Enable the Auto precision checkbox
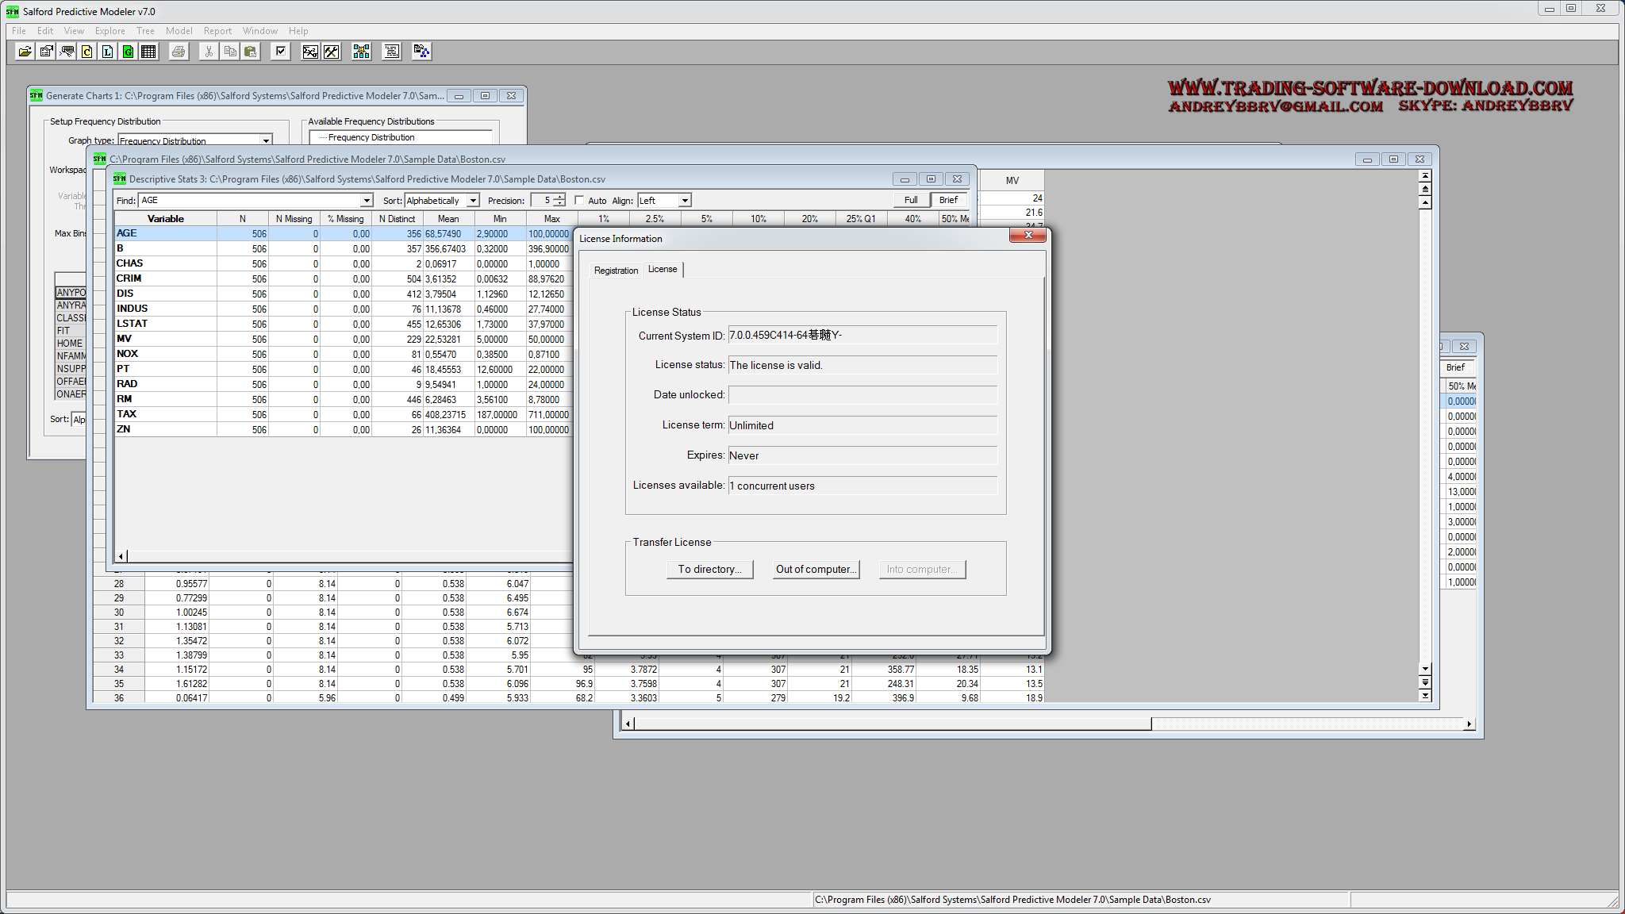The width and height of the screenshot is (1625, 914). [x=579, y=200]
